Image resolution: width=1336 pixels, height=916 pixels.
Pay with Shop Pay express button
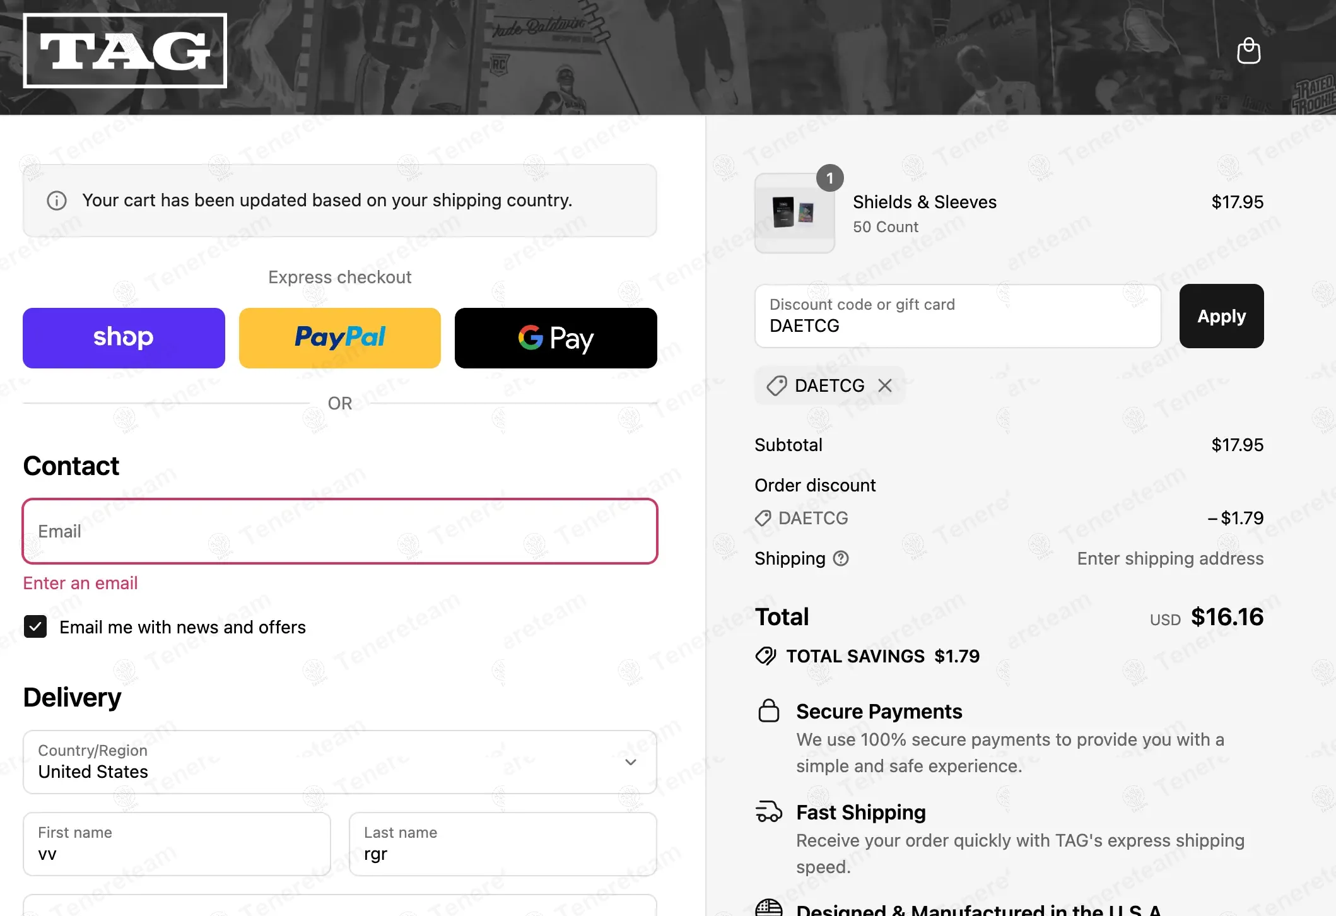[124, 338]
